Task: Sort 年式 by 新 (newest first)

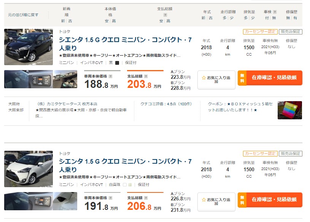Action: [x=203, y=18]
